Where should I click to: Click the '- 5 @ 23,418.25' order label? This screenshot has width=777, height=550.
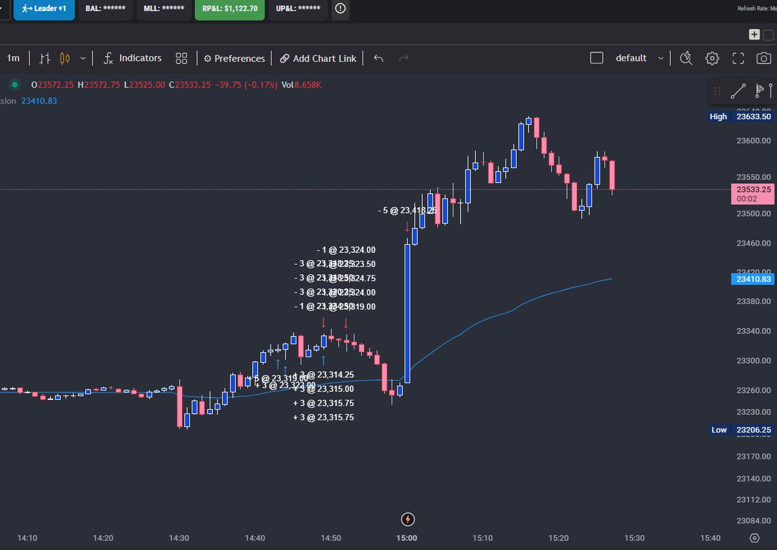[x=407, y=210]
